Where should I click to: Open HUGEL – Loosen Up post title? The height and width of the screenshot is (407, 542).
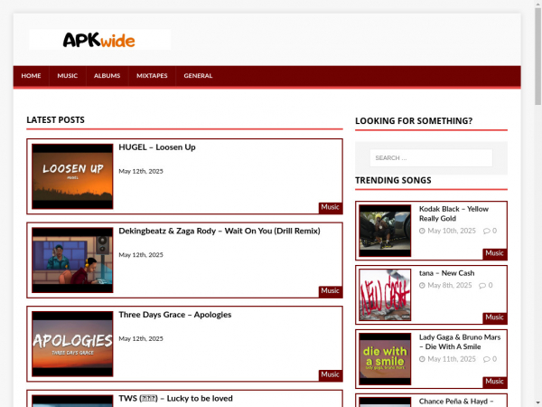pyautogui.click(x=157, y=147)
